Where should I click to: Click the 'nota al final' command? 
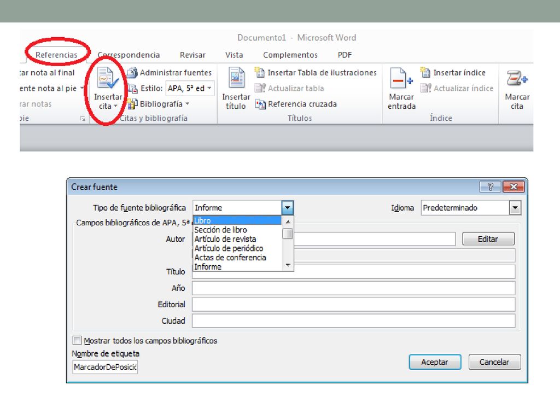[x=48, y=73]
